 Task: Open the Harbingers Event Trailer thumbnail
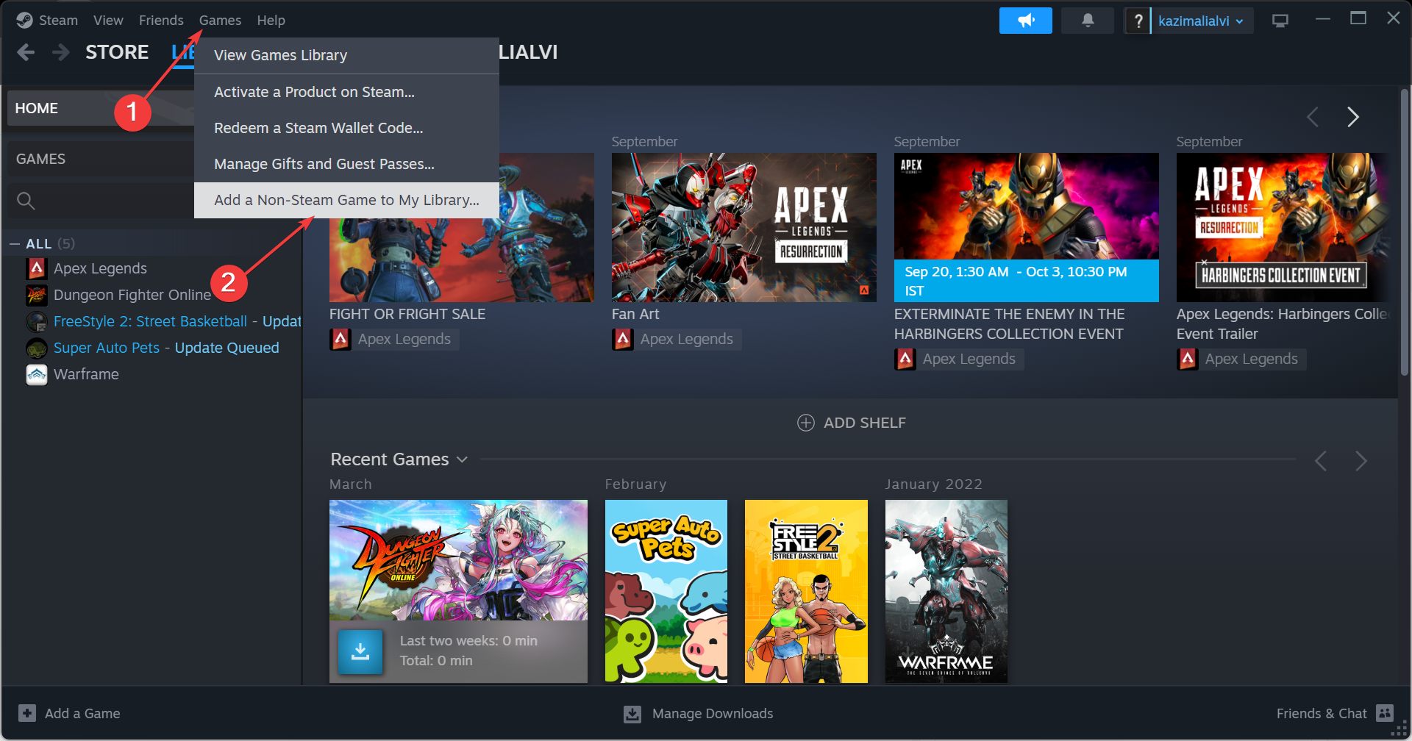coord(1283,227)
